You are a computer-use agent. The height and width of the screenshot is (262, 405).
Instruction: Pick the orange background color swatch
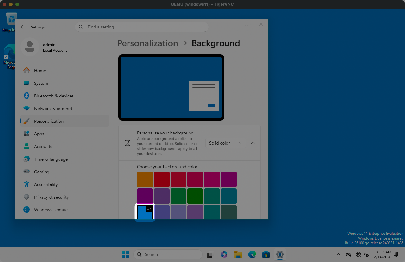pyautogui.click(x=145, y=179)
